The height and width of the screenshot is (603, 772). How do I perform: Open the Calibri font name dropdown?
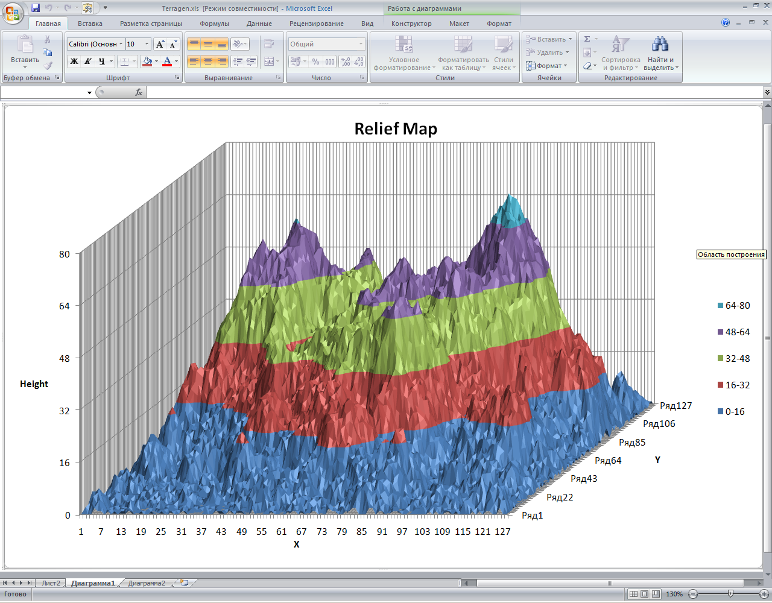point(121,44)
